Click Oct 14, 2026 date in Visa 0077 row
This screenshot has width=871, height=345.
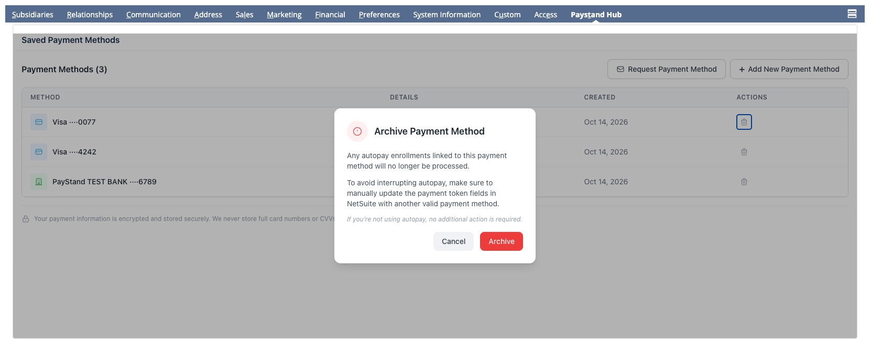click(606, 122)
